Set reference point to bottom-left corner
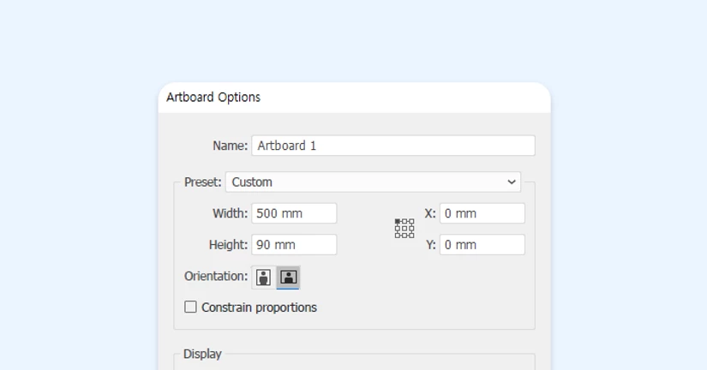This screenshot has width=707, height=370. point(398,235)
